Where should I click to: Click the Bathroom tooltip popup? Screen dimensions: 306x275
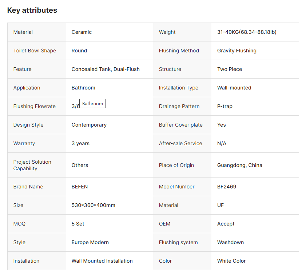click(x=92, y=104)
